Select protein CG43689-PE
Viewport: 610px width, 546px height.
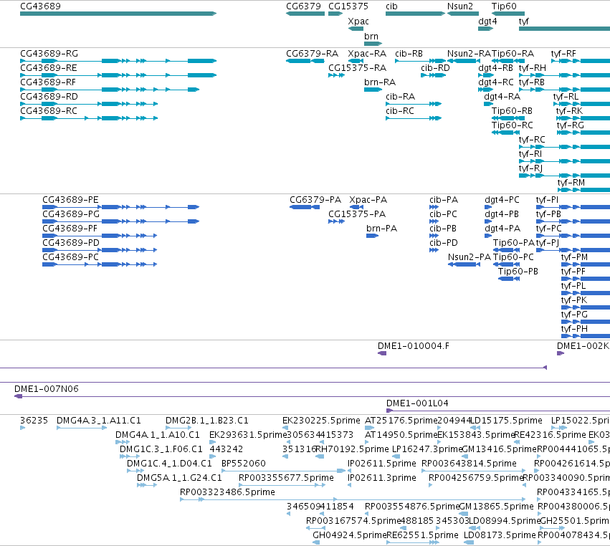(x=121, y=207)
